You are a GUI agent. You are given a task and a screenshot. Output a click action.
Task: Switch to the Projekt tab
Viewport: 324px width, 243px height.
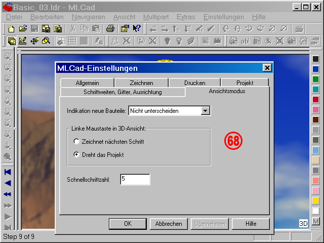pyautogui.click(x=245, y=83)
